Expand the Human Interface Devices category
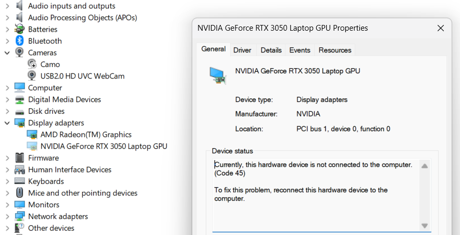 pyautogui.click(x=7, y=169)
